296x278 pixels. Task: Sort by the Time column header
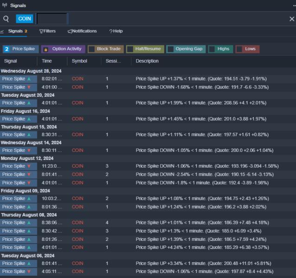tap(47, 61)
